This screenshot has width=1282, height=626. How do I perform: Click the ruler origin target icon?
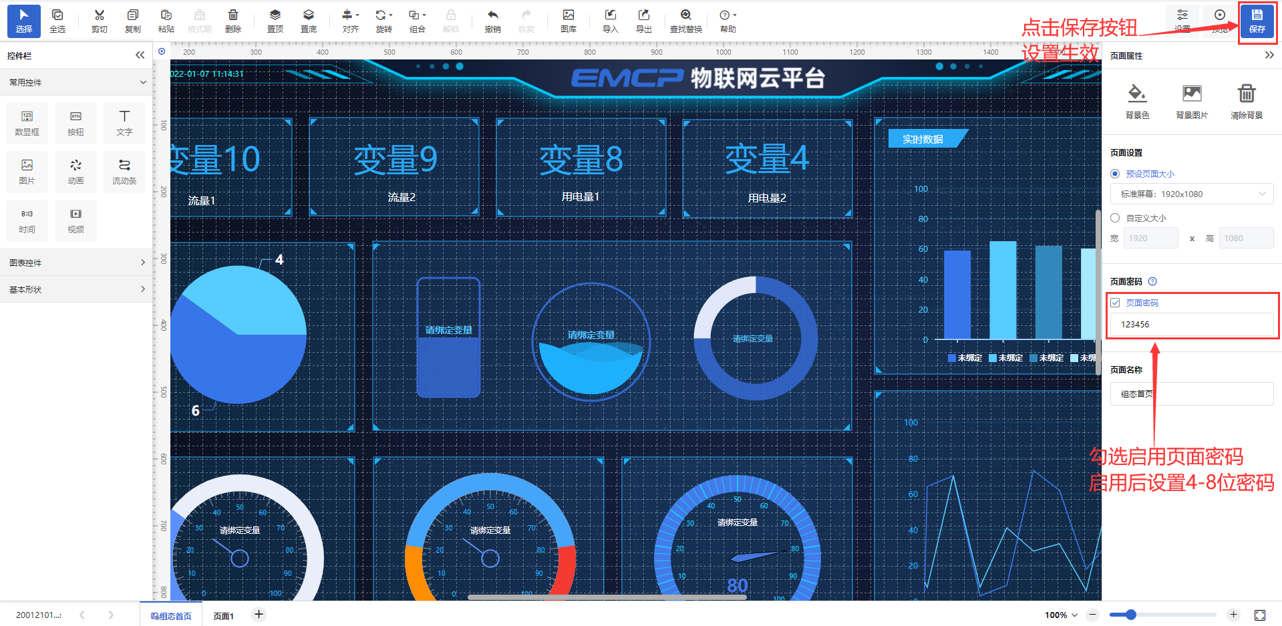(162, 51)
